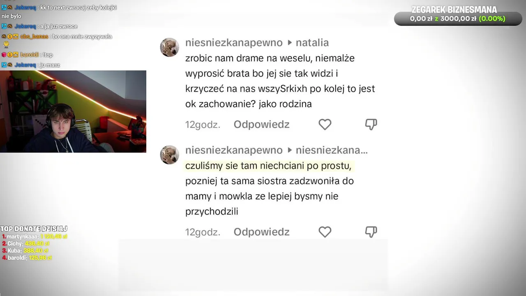Viewport: 526px width, 296px height.
Task: Click the streamer webcam overlay
Action: 73,111
